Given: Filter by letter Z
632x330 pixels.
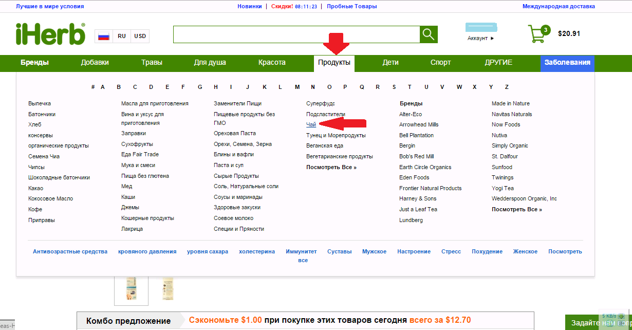Looking at the screenshot, I should point(507,87).
